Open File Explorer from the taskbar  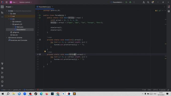coord(14,94)
